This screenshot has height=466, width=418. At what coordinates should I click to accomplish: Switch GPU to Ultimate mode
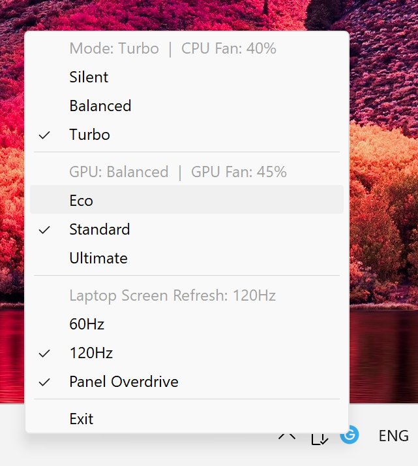coord(98,258)
